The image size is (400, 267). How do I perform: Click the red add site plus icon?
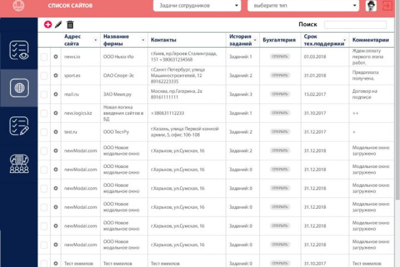48,24
